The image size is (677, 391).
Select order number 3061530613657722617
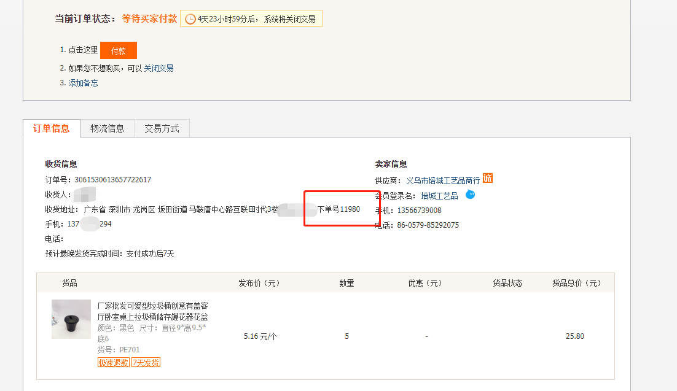point(112,179)
